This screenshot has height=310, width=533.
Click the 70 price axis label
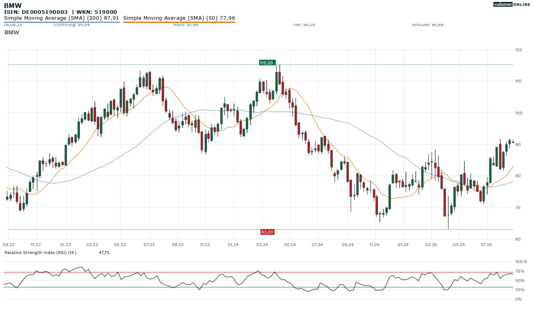pos(518,207)
